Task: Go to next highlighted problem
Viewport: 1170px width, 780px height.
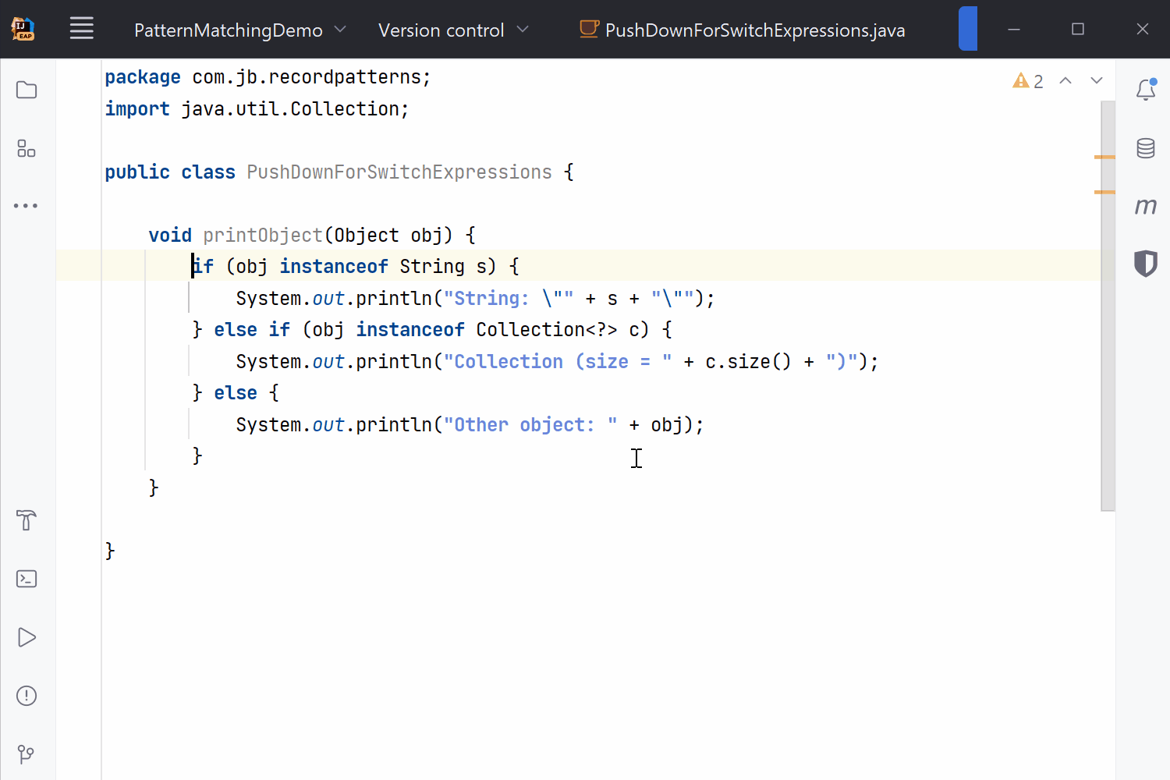Action: (1097, 80)
